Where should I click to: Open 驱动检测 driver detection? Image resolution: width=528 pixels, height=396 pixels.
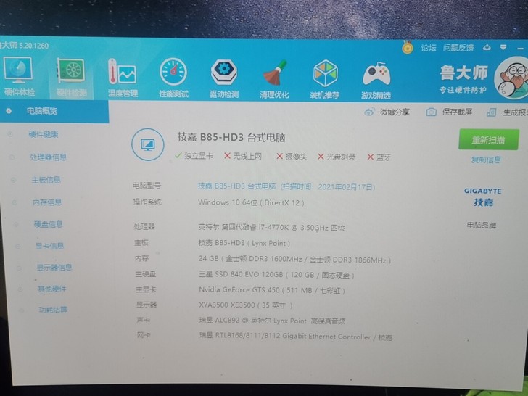coord(224,79)
